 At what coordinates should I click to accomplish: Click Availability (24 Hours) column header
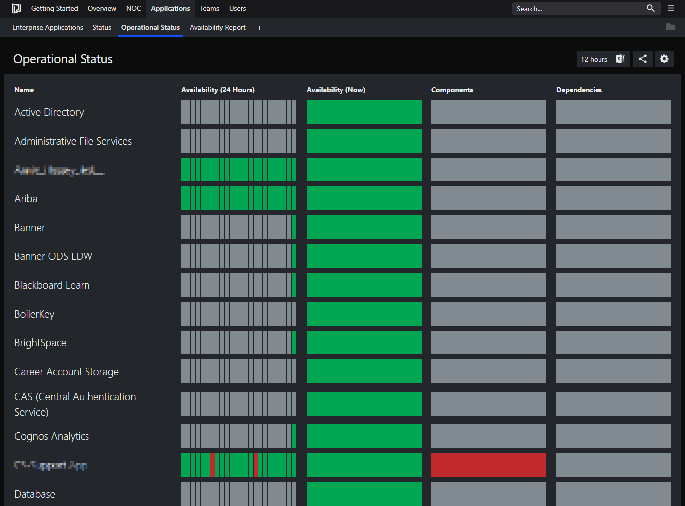(218, 90)
